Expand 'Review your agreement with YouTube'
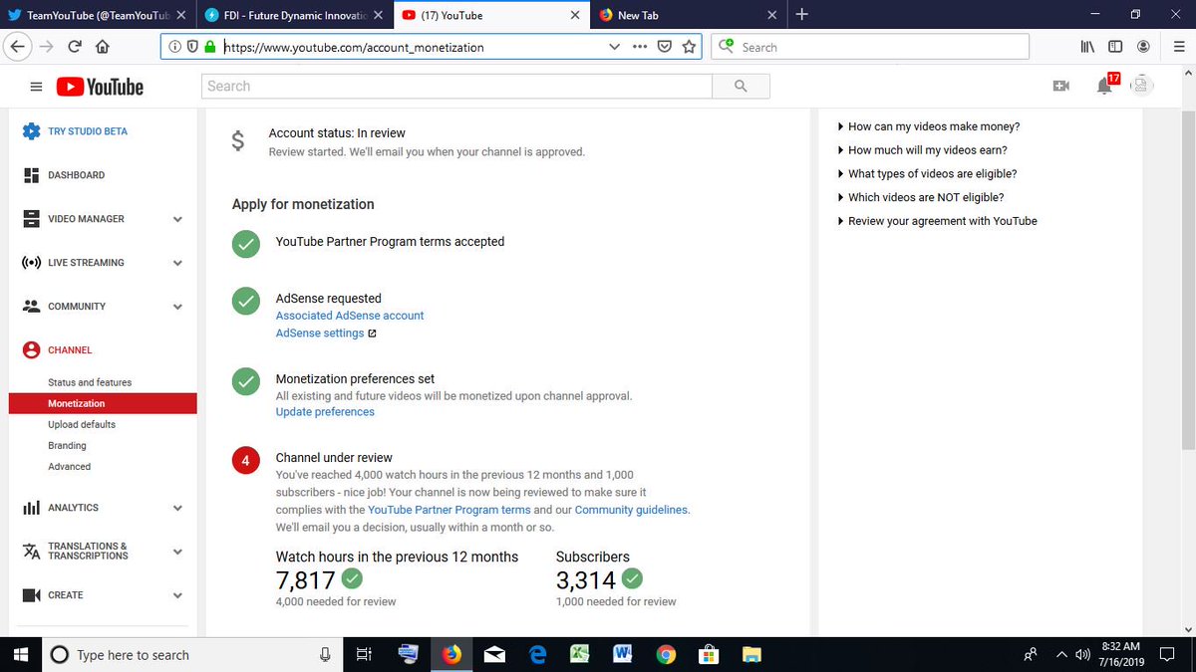 tap(938, 221)
